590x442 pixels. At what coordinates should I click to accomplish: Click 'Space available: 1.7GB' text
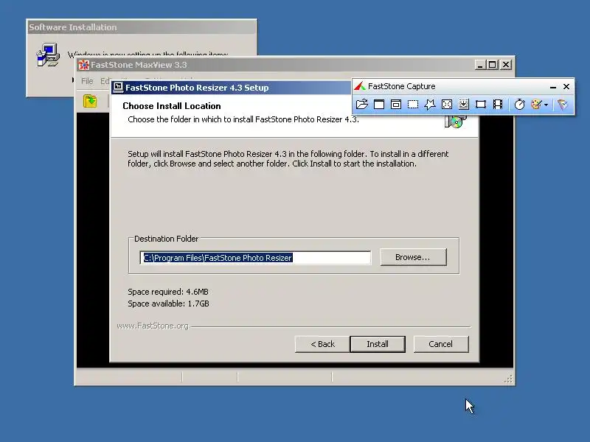[x=168, y=304]
